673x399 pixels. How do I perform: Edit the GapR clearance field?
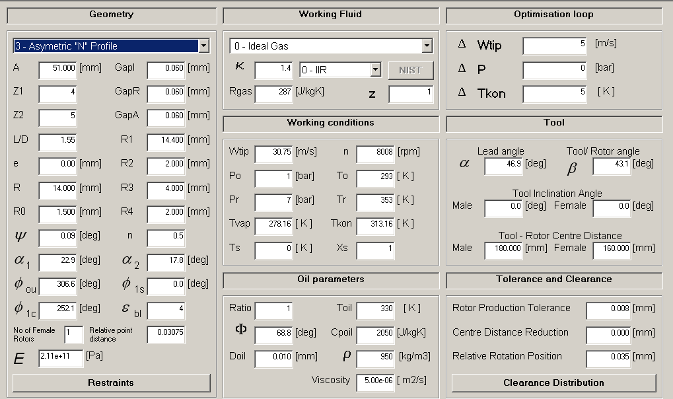tap(166, 94)
